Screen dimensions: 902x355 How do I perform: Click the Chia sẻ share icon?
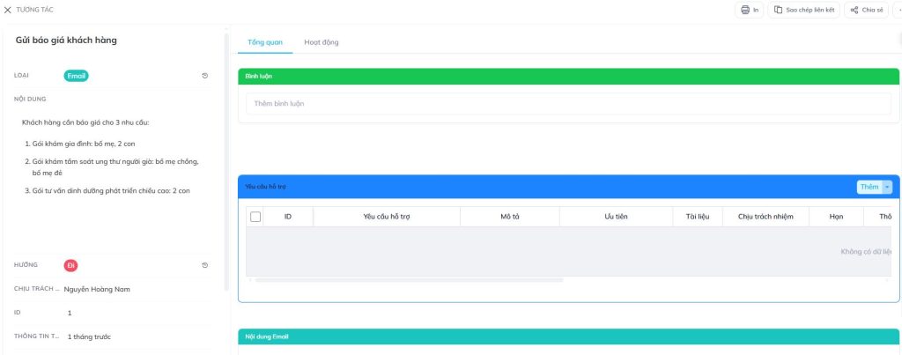pyautogui.click(x=854, y=10)
